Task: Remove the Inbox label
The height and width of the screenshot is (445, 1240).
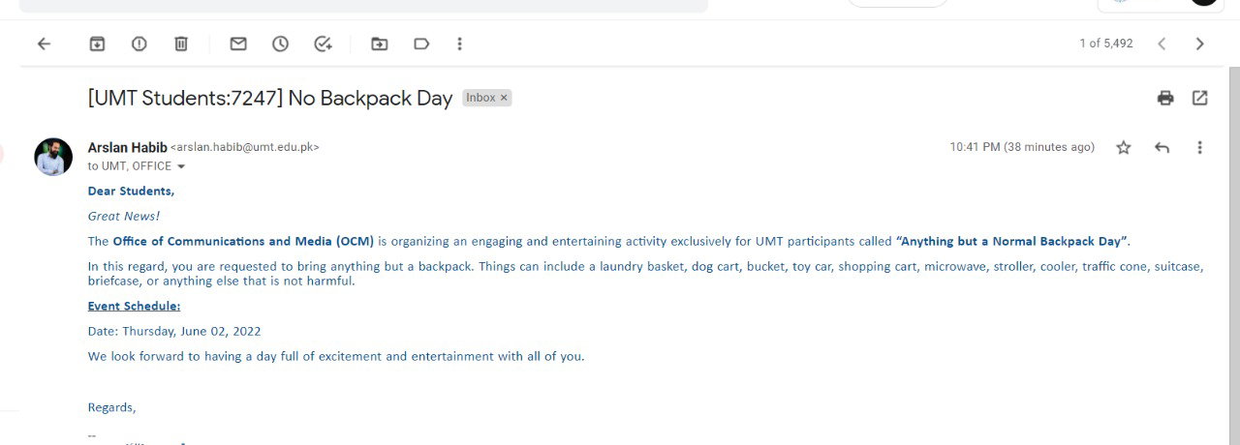Action: (x=504, y=98)
